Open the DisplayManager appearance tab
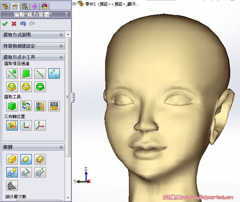 click(44, 6)
